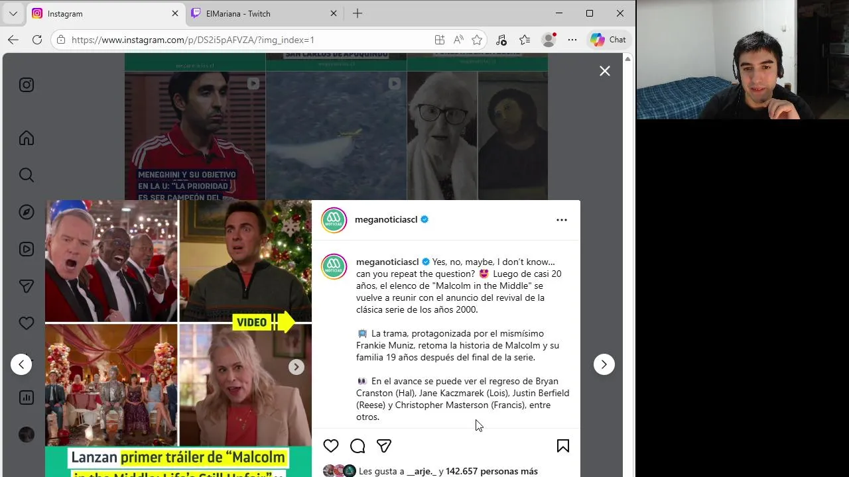Open post options three-dots menu
849x477 pixels.
click(x=562, y=220)
